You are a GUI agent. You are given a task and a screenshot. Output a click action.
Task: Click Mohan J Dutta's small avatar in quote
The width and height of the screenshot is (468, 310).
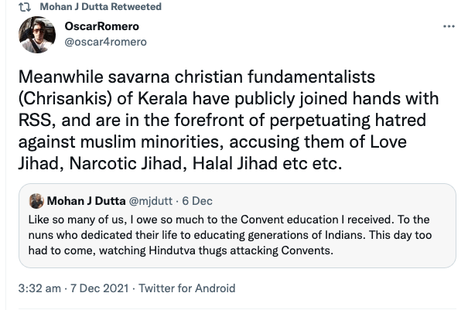36,201
